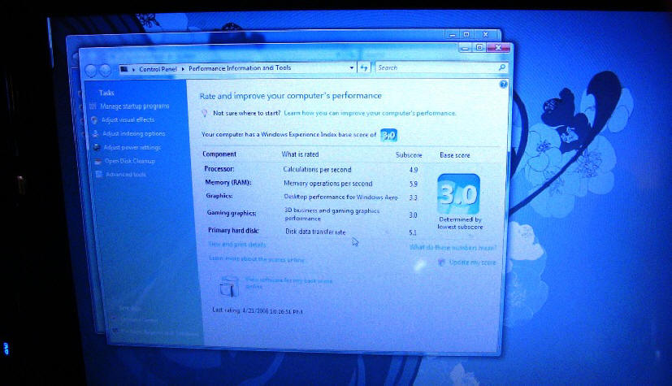Expand the arrow before Control Panel breadcrumb
This screenshot has height=386, width=672.
pyautogui.click(x=133, y=69)
